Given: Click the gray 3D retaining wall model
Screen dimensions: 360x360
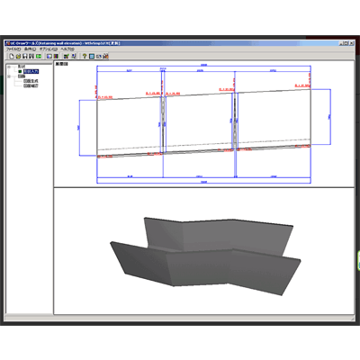Looking at the screenshot, I should tap(205, 256).
